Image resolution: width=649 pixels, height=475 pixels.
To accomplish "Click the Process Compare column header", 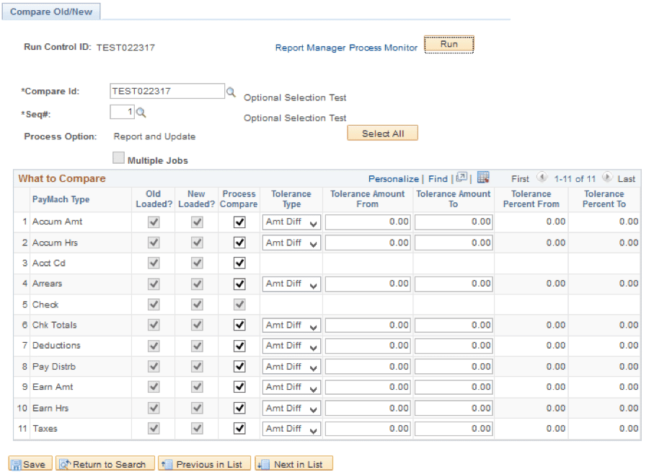I will click(239, 199).
